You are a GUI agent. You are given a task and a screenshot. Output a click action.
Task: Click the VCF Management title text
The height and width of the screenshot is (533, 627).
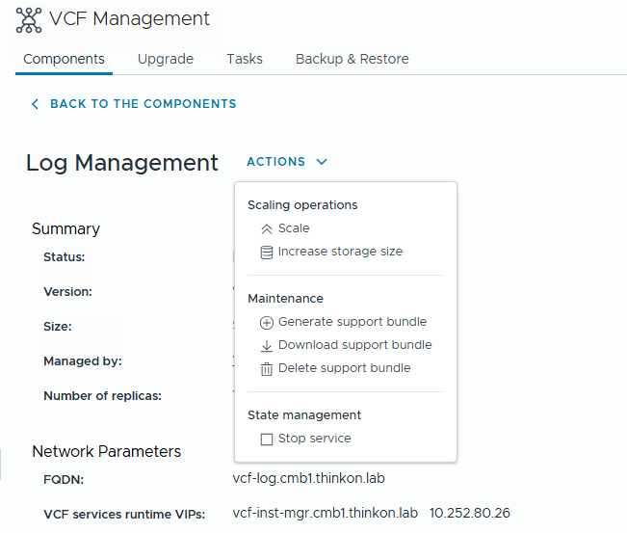tap(129, 19)
